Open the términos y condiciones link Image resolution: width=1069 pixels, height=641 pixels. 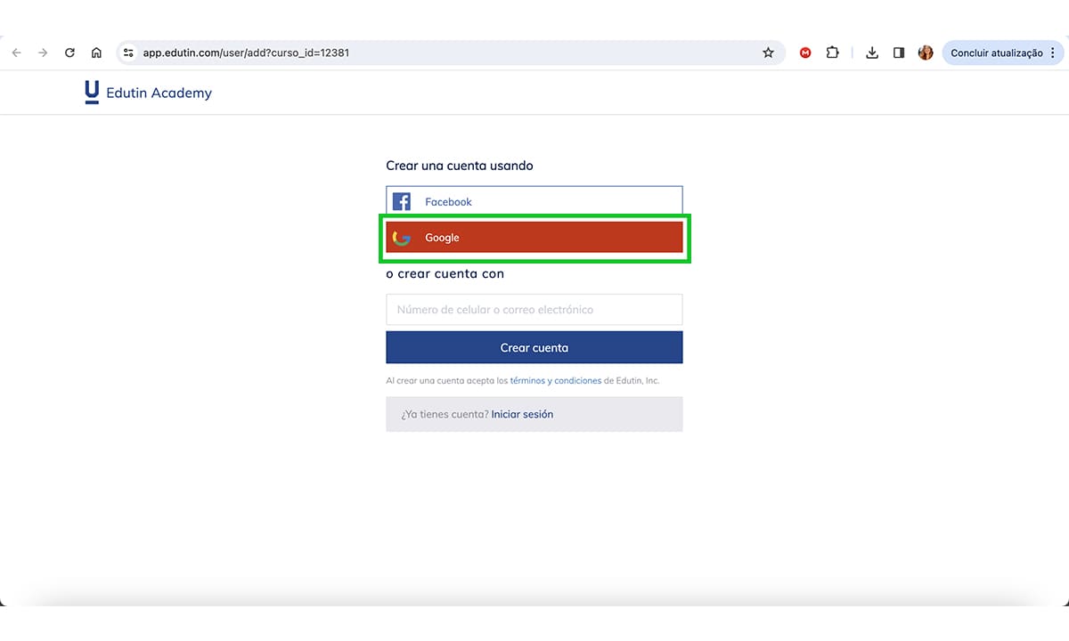click(x=556, y=380)
